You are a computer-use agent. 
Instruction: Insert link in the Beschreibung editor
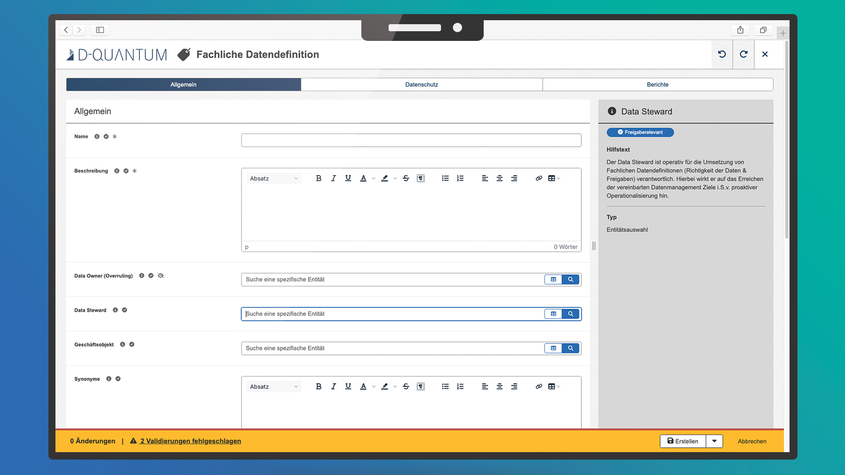(539, 178)
